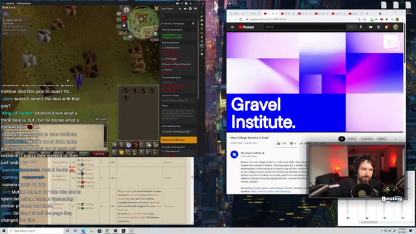Open Chrome from the Windows taskbar
The image size is (416, 234).
(107, 231)
